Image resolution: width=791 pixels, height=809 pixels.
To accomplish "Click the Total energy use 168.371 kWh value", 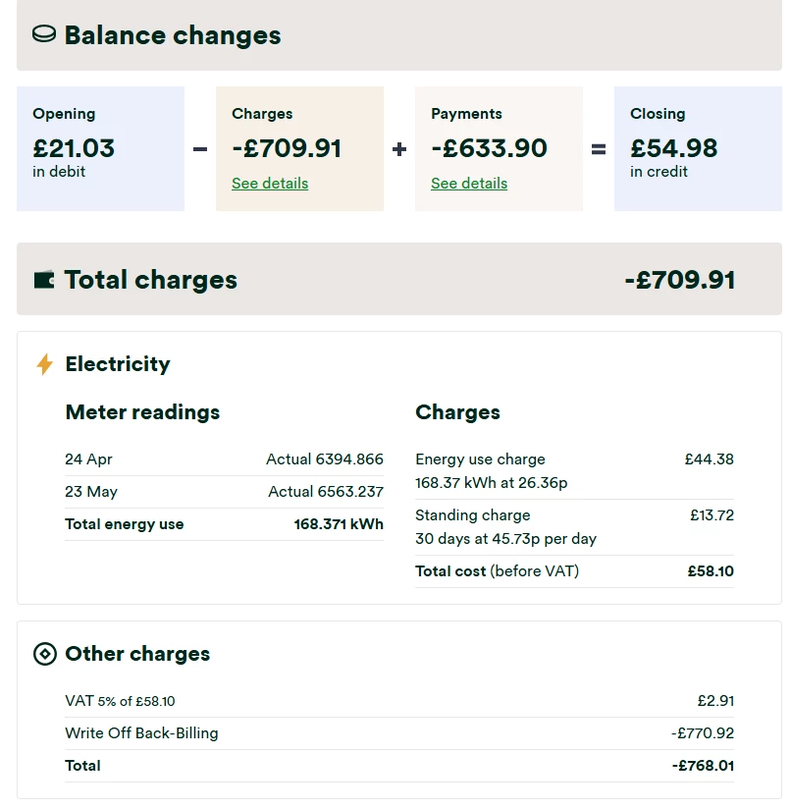I will [x=339, y=524].
